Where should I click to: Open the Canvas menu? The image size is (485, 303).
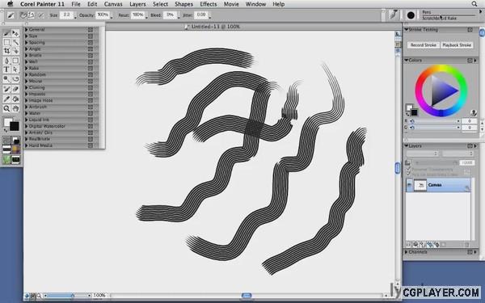point(113,4)
